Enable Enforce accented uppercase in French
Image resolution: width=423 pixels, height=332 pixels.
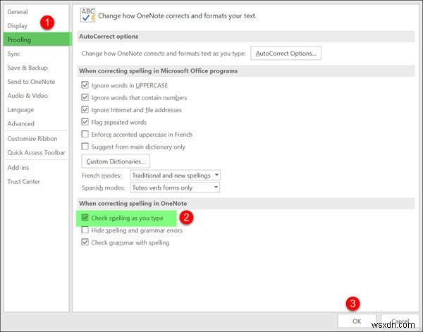pos(85,135)
